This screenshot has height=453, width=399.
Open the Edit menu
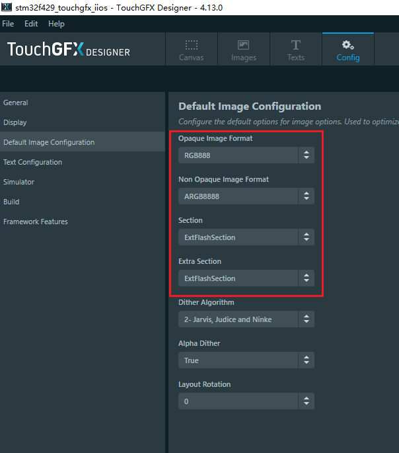pyautogui.click(x=31, y=24)
